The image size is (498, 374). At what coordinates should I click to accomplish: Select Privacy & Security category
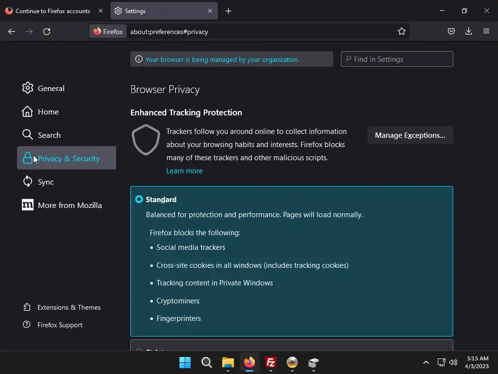click(66, 158)
